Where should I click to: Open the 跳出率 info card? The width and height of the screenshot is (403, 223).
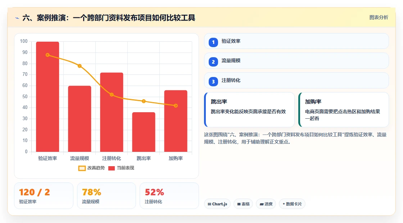click(x=249, y=110)
